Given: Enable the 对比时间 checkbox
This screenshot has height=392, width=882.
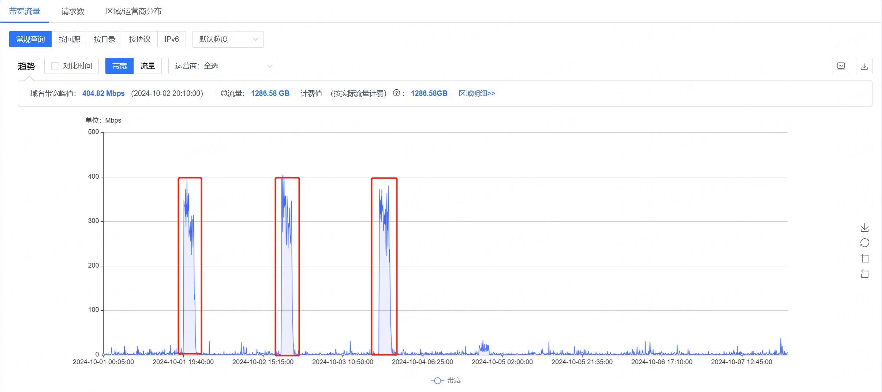Looking at the screenshot, I should click(x=55, y=66).
